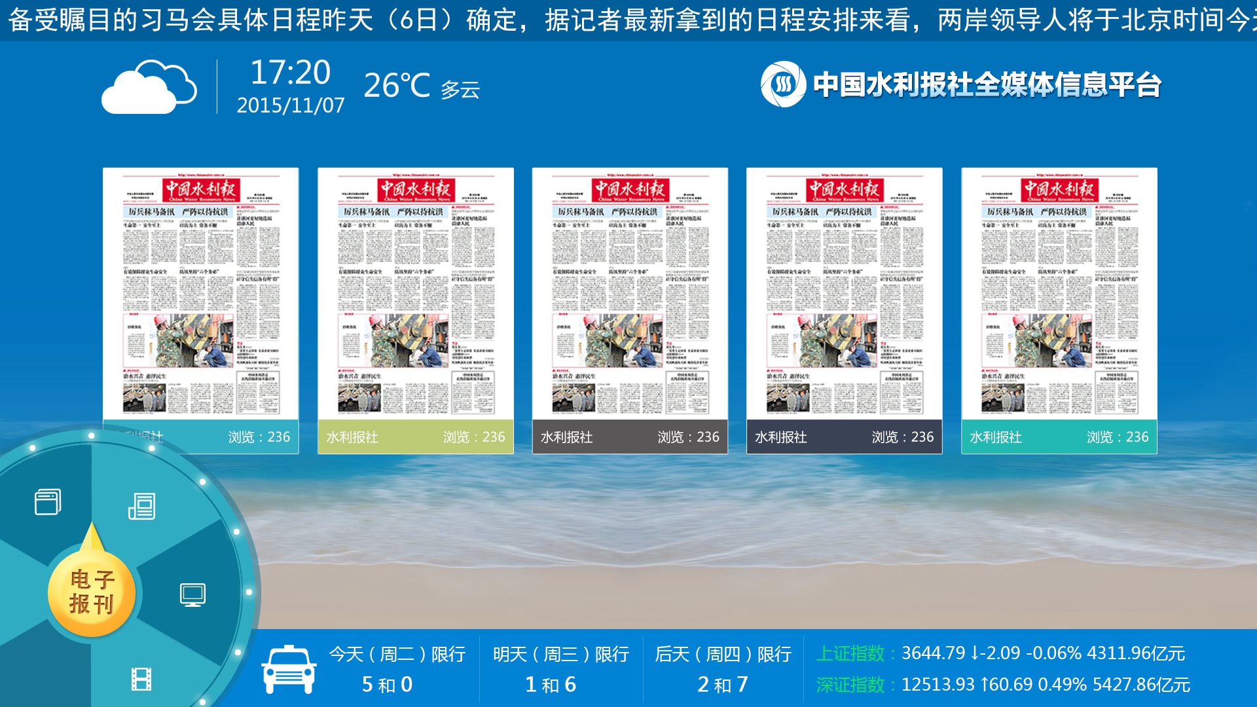Viewport: 1257px width, 707px height.
Task: Click the 上证指数 stock index label
Action: click(850, 653)
